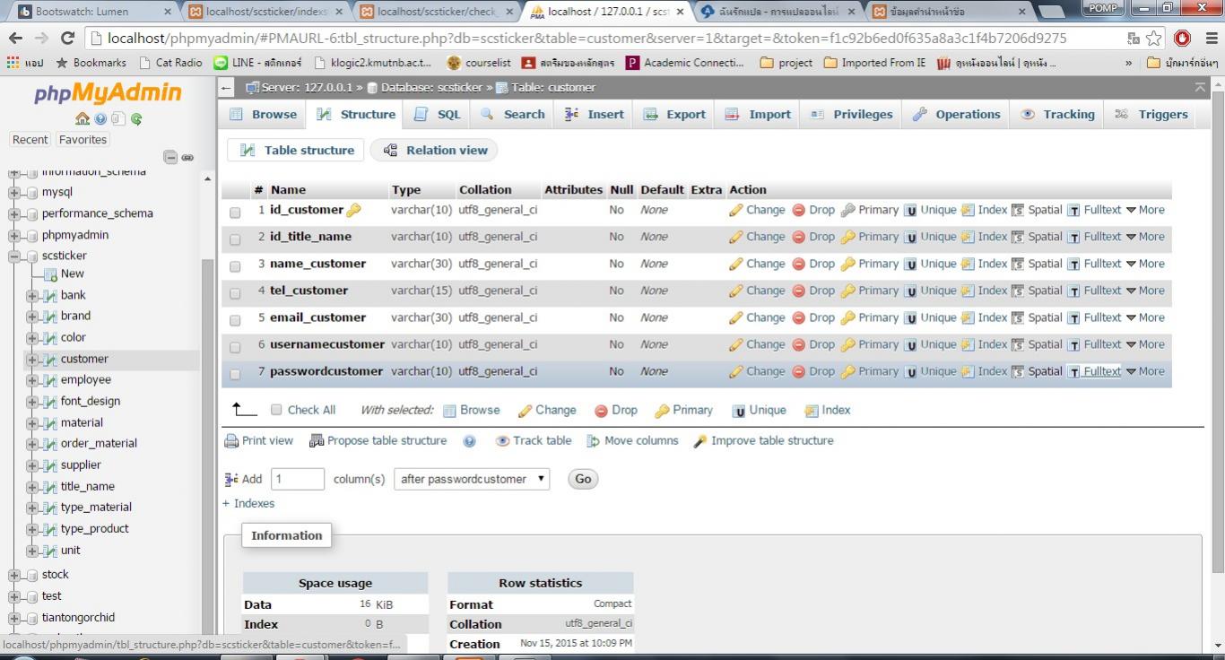Image resolution: width=1225 pixels, height=660 pixels.
Task: Tick the checkbox for usernamecustomer row
Action: (x=235, y=347)
